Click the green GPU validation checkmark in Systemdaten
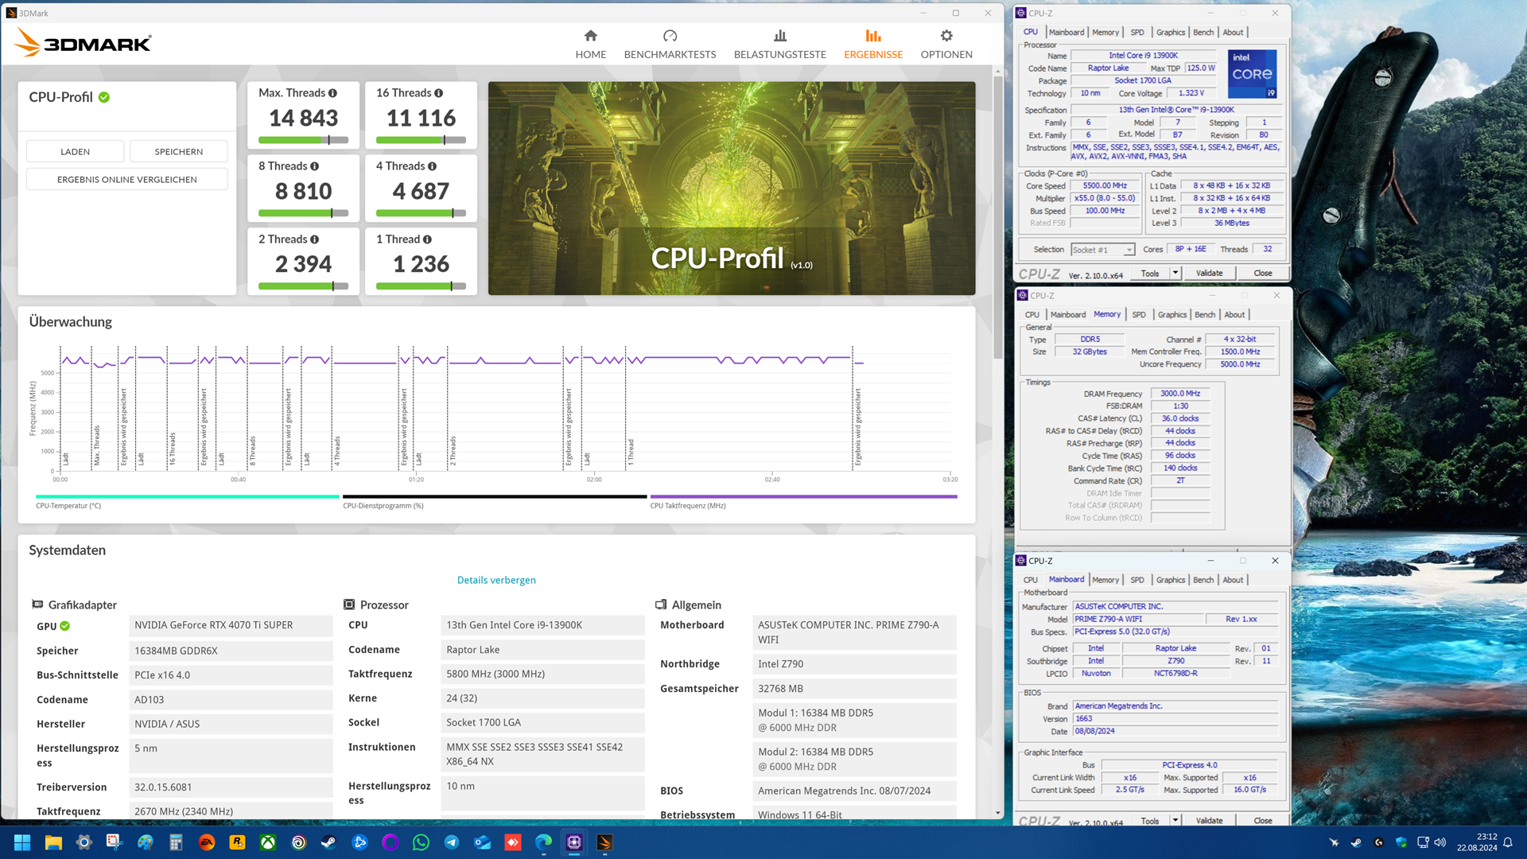This screenshot has height=859, width=1527. click(x=65, y=626)
